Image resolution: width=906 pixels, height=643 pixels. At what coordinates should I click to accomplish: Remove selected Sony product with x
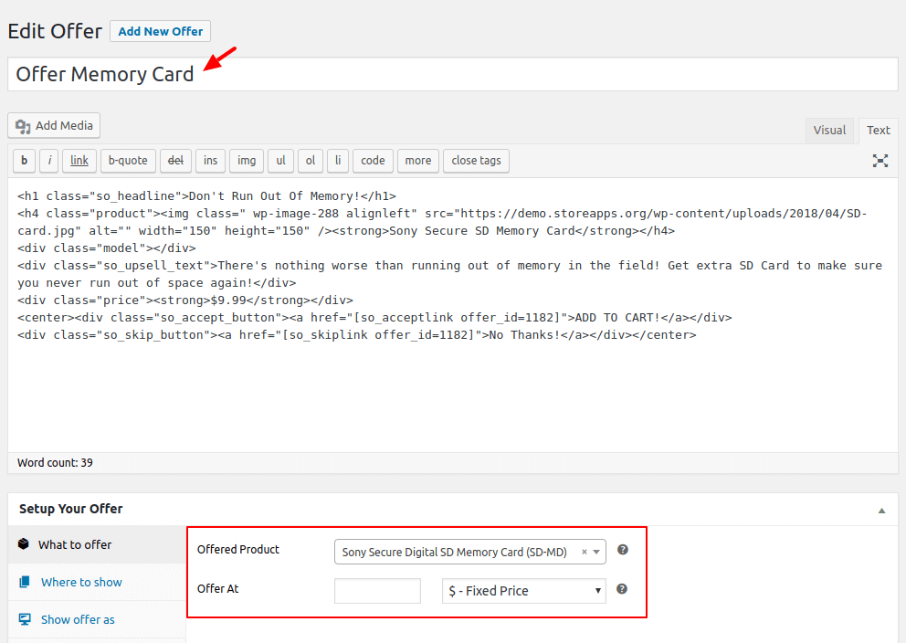[585, 552]
